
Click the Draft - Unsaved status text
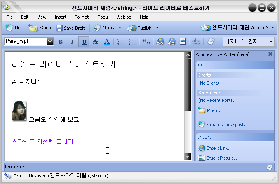(x=61, y=176)
